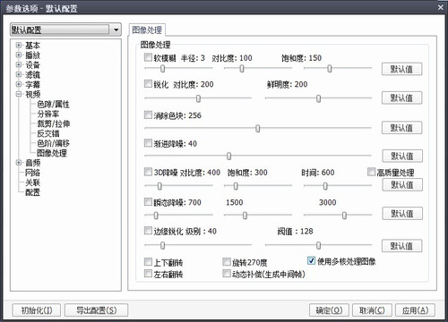Check the 上下翻转 box

pyautogui.click(x=148, y=262)
